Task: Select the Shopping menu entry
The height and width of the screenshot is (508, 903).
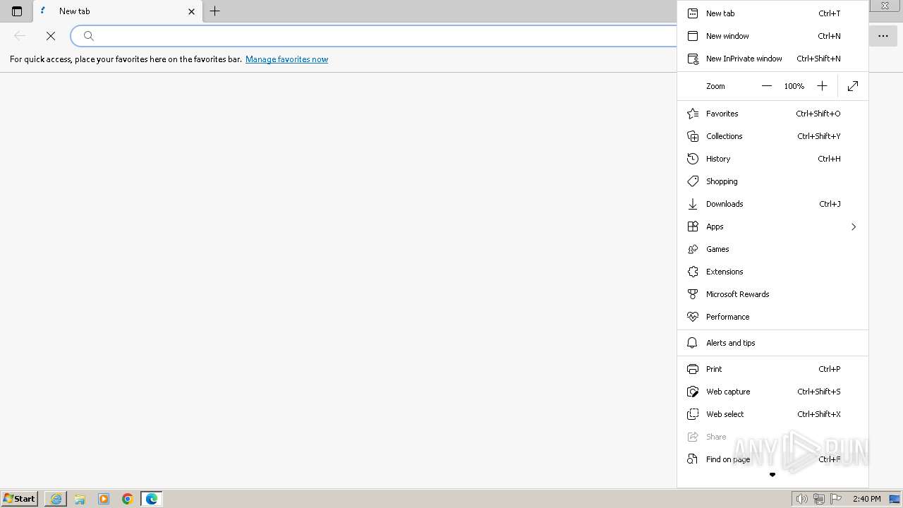Action: [x=772, y=181]
